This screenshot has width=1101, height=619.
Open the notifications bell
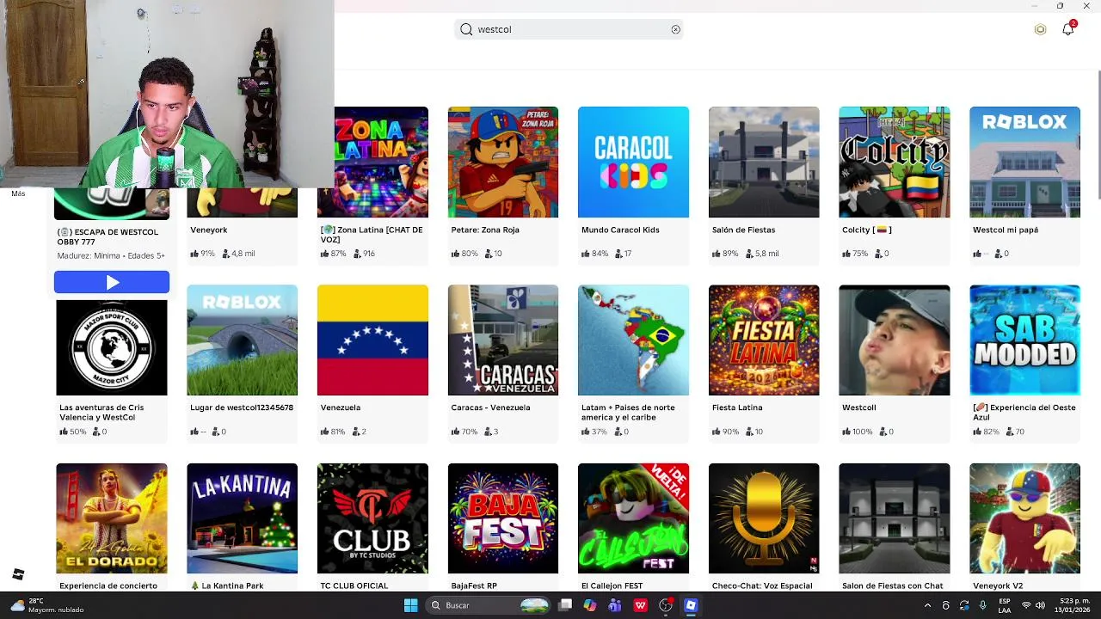[x=1068, y=28]
